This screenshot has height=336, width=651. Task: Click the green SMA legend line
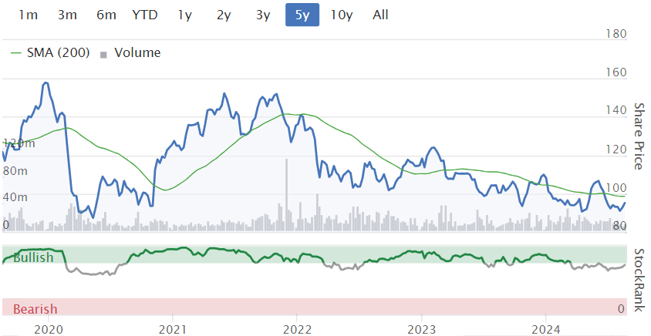pos(15,52)
